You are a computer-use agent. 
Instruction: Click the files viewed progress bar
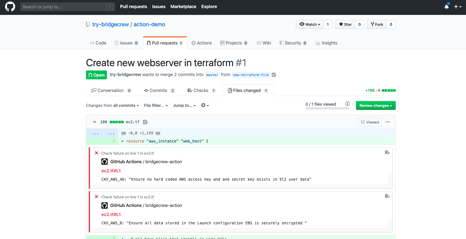pos(327,108)
